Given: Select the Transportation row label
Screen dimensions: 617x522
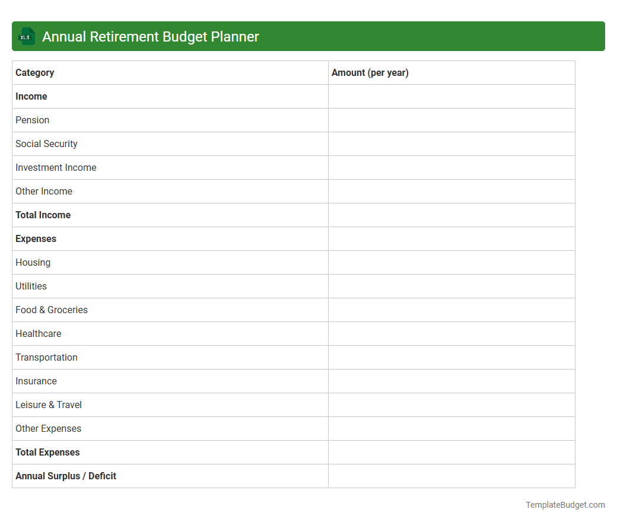Looking at the screenshot, I should 46,357.
